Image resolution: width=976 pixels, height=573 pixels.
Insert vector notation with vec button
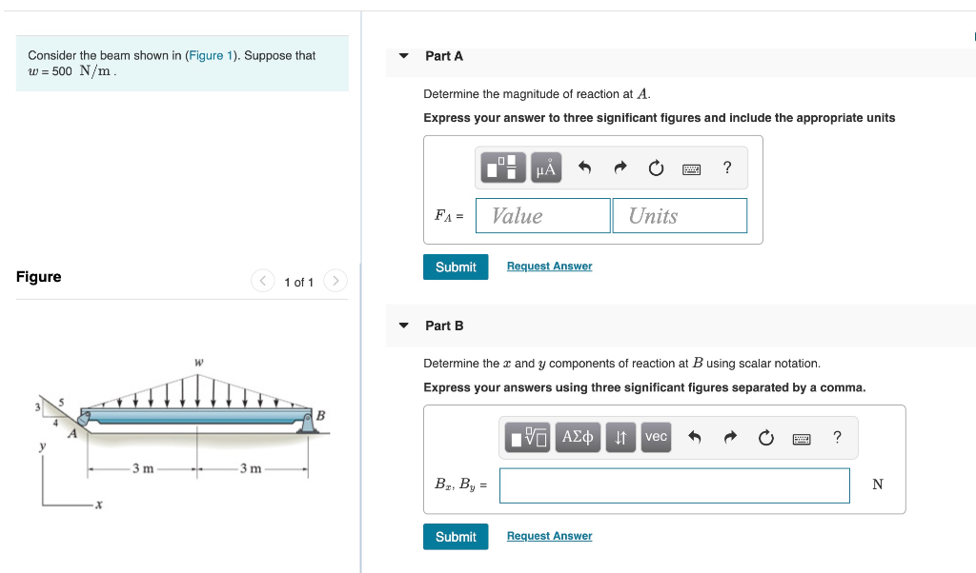pyautogui.click(x=656, y=437)
